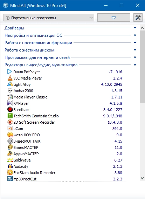Select the foobar2000 alien icon
The image size is (145, 199).
coord(10,91)
